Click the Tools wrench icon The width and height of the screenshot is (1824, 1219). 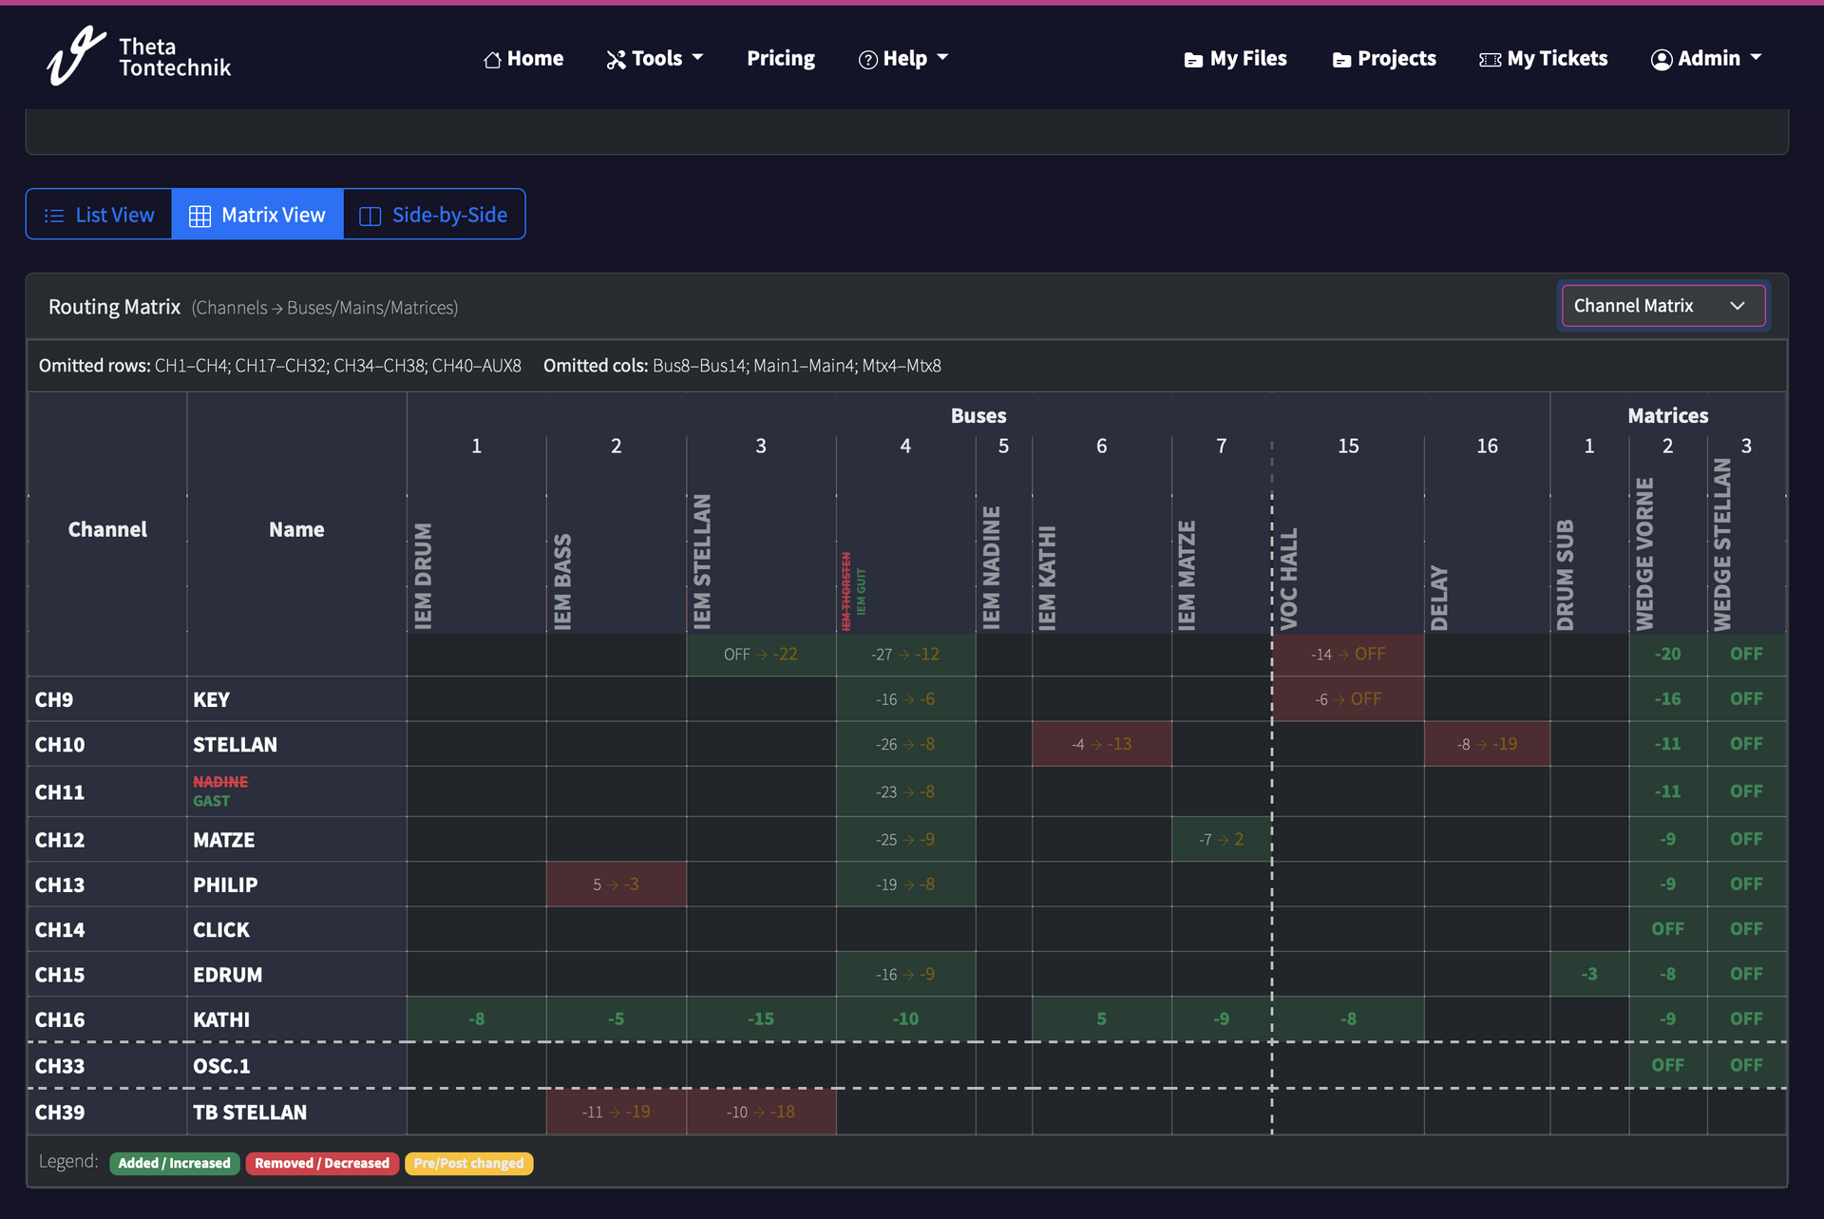pos(616,60)
